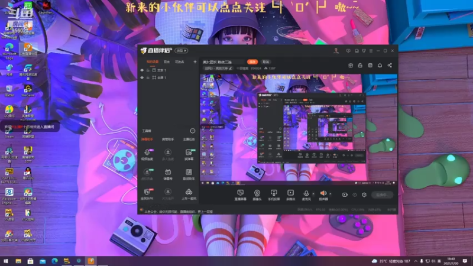Open the 视频连麦 tool

pyautogui.click(x=147, y=154)
